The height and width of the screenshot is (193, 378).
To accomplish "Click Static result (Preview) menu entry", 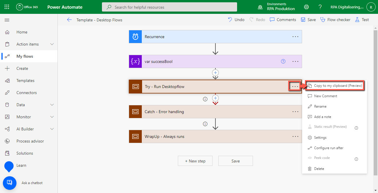I will tap(330, 127).
